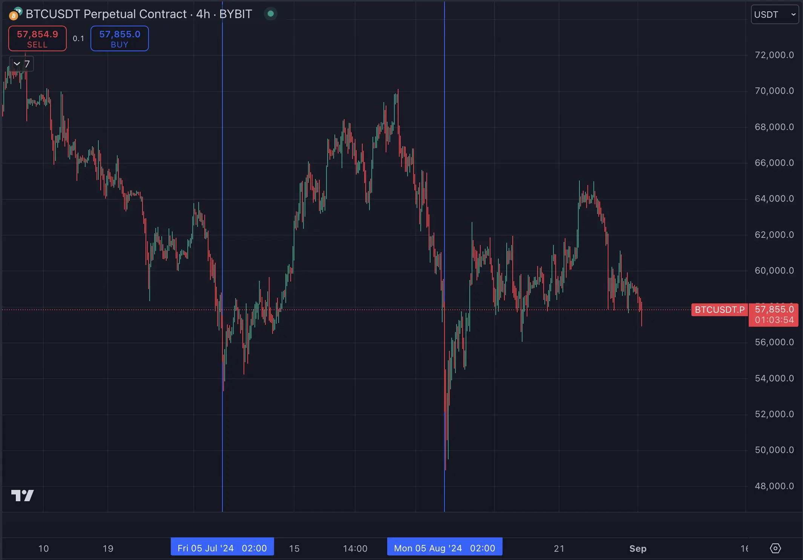Click the BTCUSDT symbol Bitcoin logo icon
Image resolution: width=803 pixels, height=560 pixels.
pyautogui.click(x=15, y=14)
